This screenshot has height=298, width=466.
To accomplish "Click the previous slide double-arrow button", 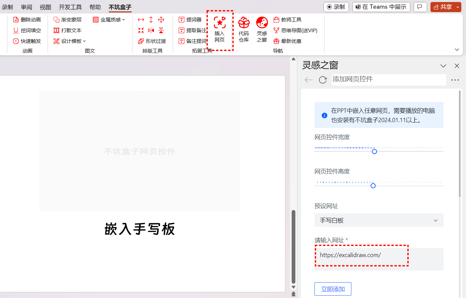I will coord(293,294).
